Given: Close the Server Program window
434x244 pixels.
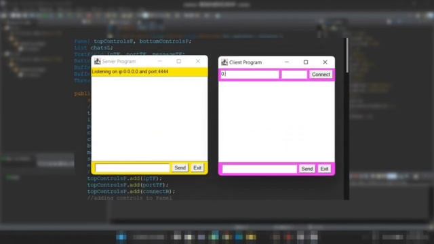Looking at the screenshot, I should point(197,61).
